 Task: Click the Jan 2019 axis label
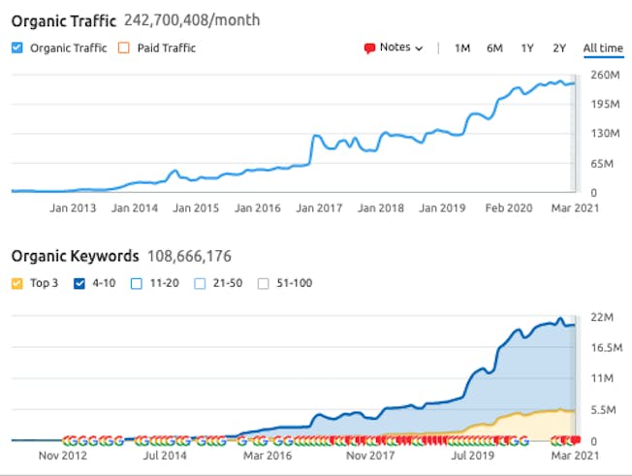(442, 208)
